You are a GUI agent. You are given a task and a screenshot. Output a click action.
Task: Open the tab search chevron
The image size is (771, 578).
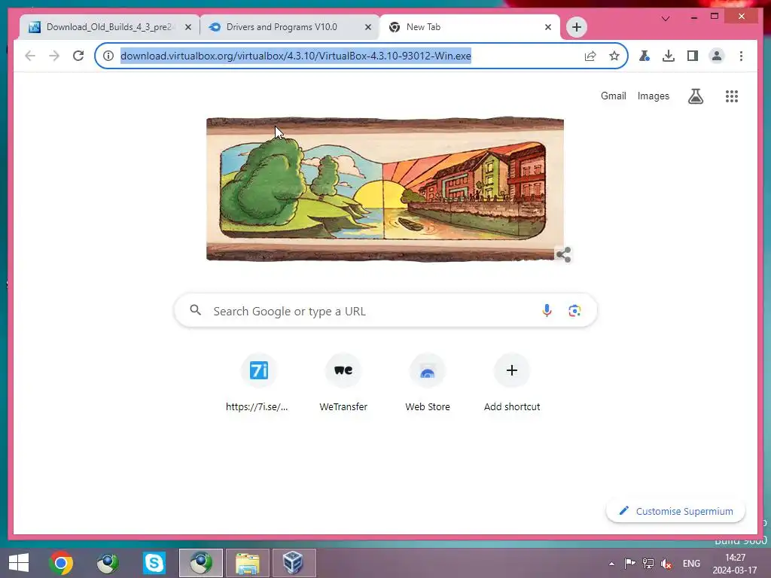[x=666, y=19]
